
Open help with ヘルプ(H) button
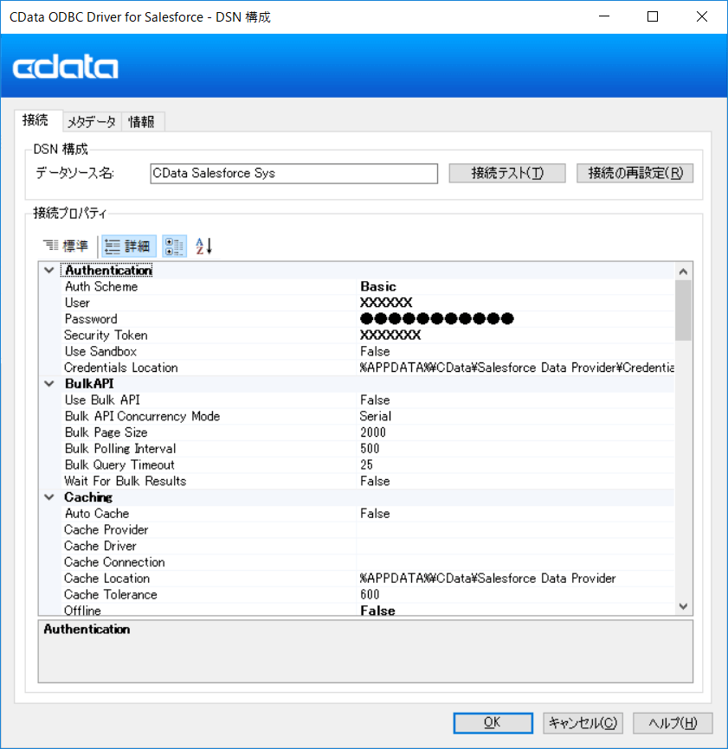point(673,723)
